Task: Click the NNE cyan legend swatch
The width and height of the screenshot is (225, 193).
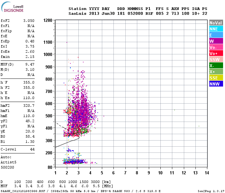Action: (x=216, y=29)
